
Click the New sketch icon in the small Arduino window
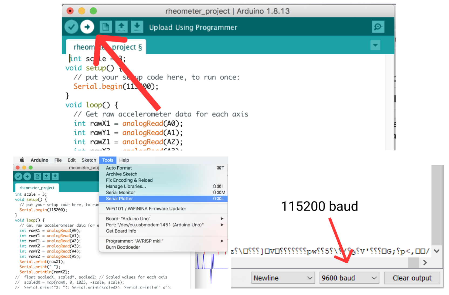coord(38,177)
